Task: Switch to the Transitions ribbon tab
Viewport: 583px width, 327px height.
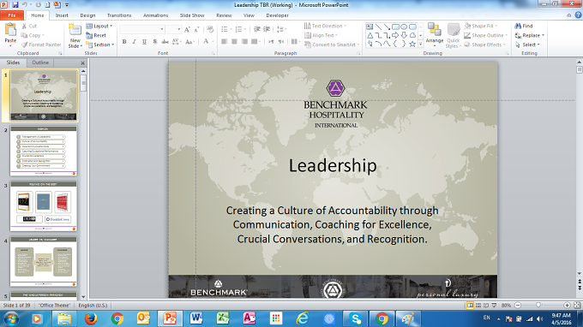Action: pyautogui.click(x=119, y=15)
